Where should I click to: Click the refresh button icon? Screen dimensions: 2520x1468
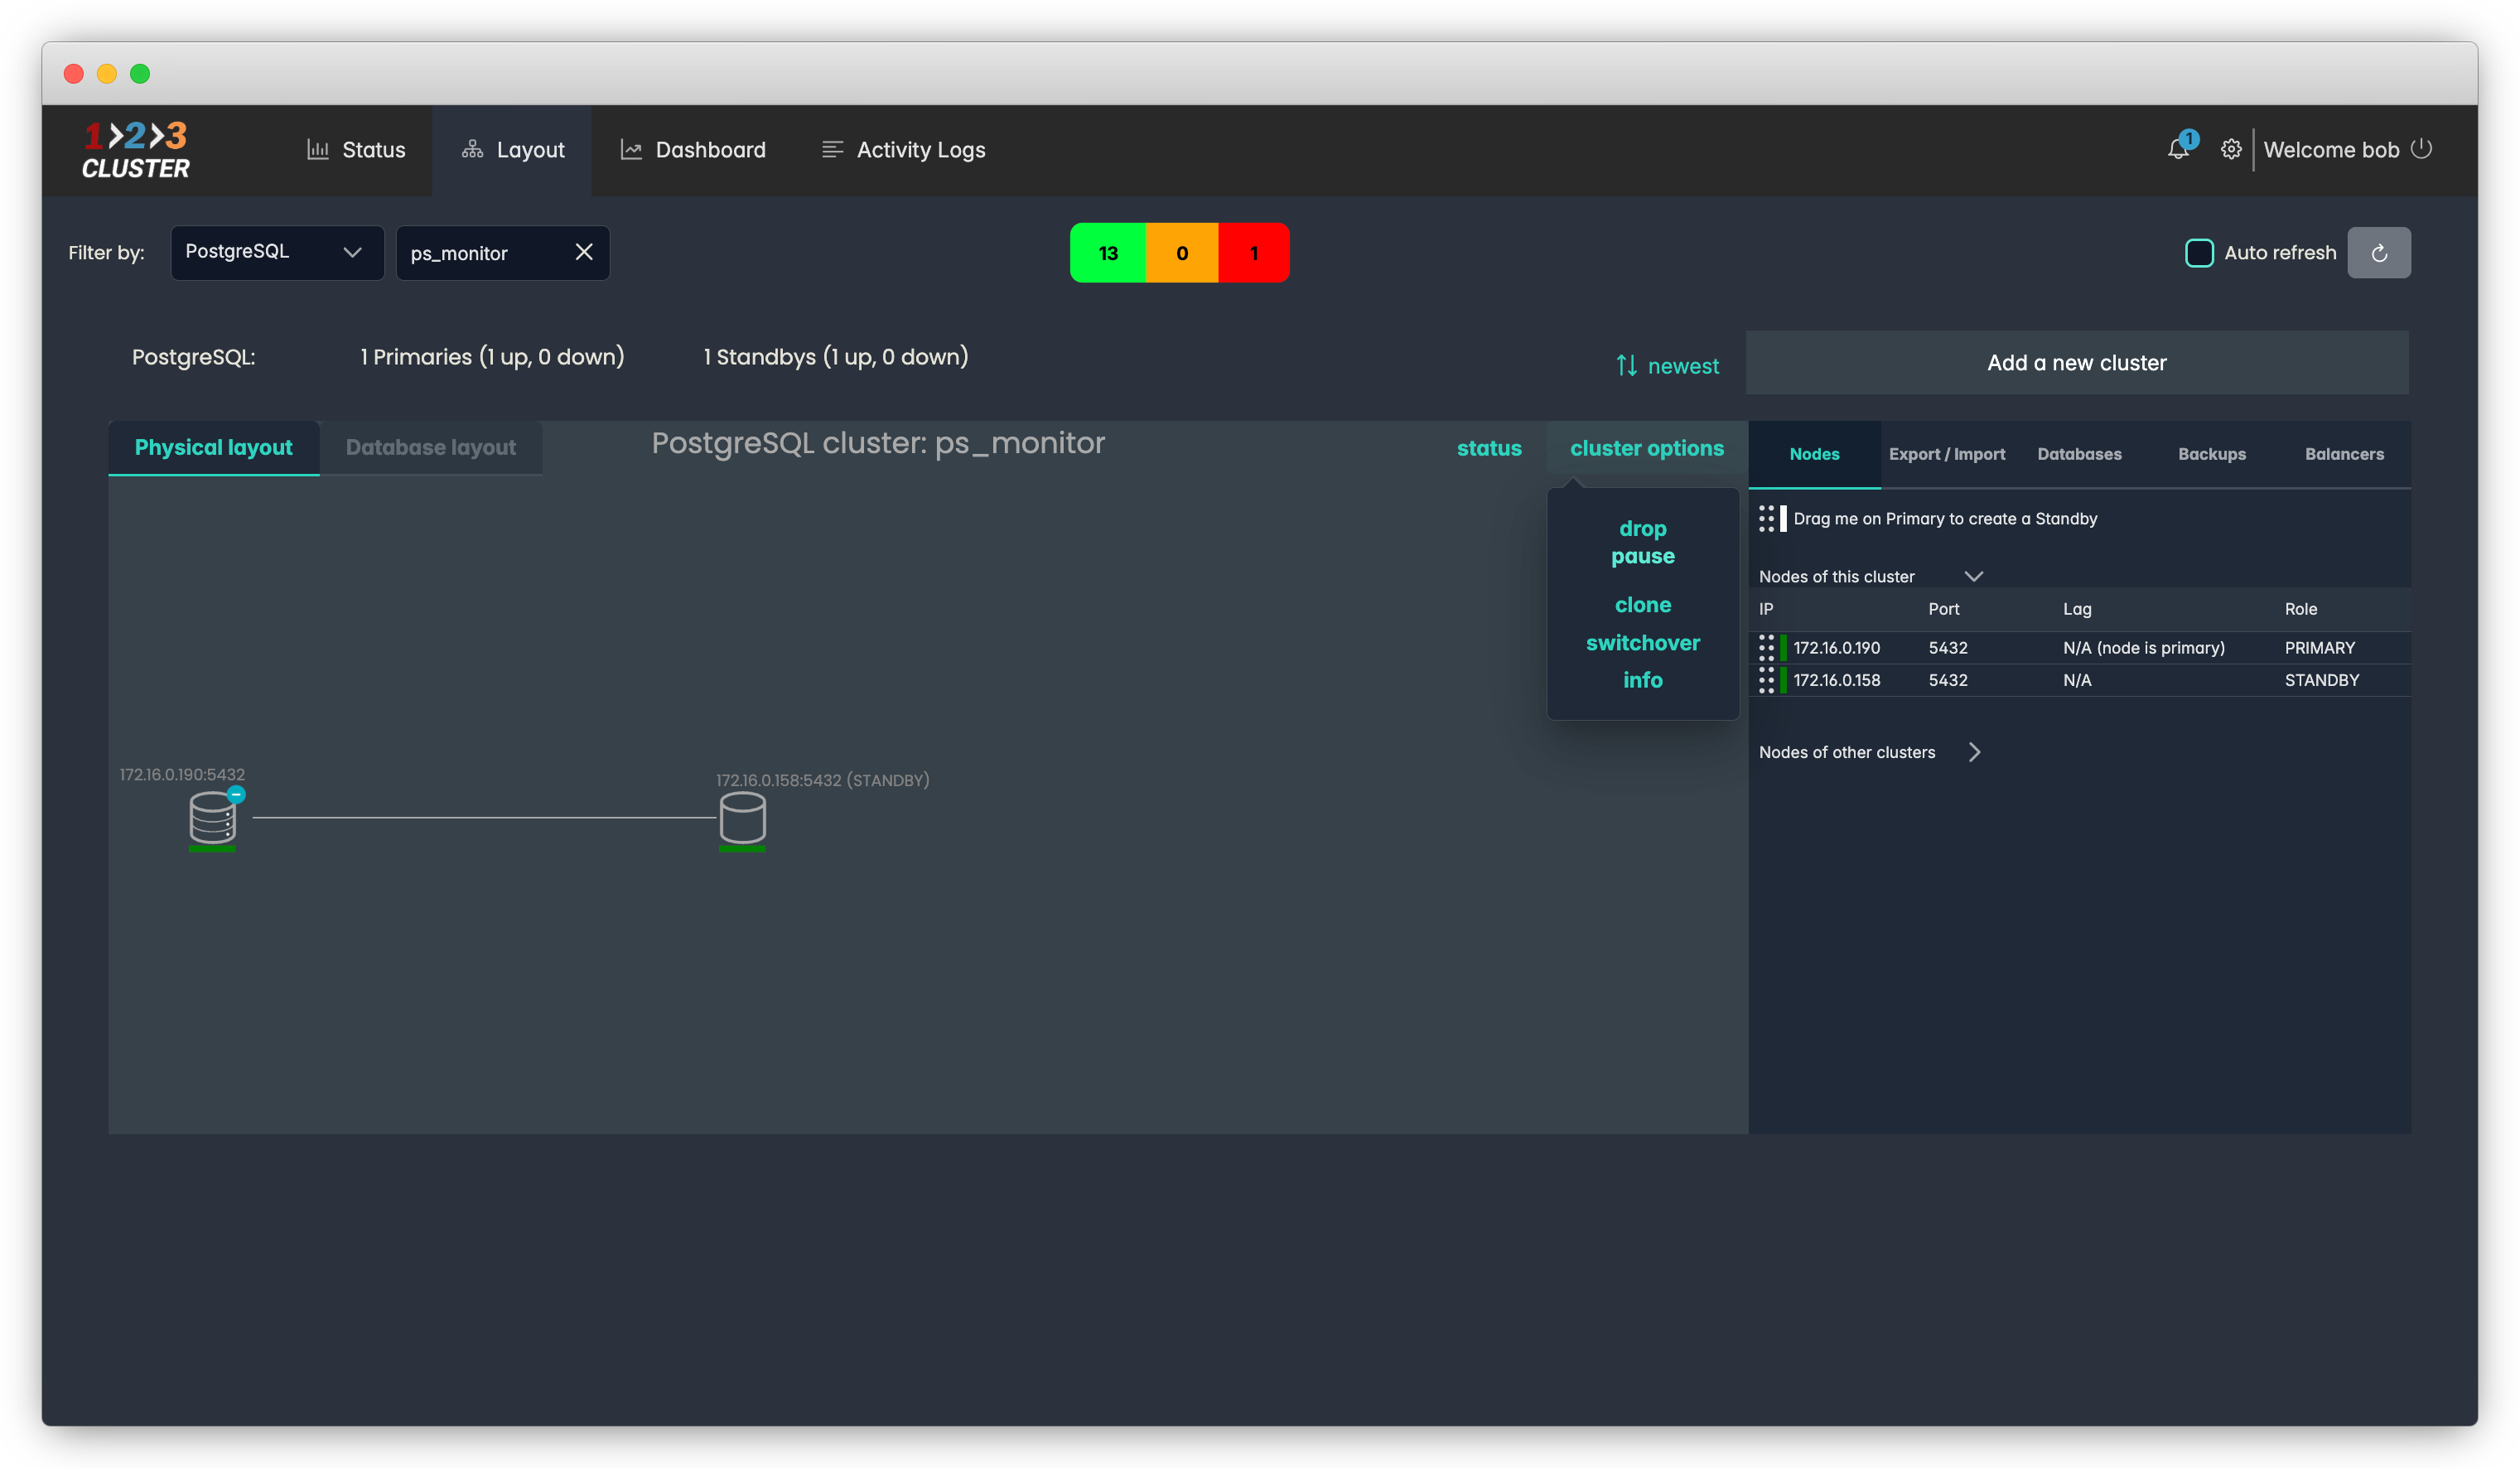coord(2378,253)
